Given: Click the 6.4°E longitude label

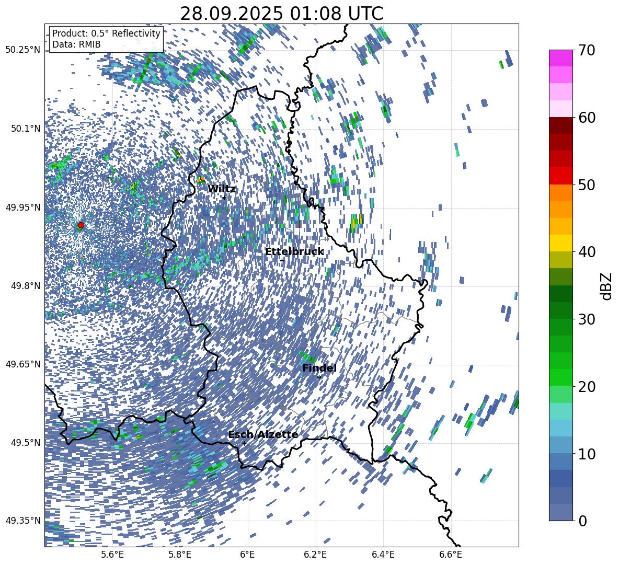Looking at the screenshot, I should [383, 555].
